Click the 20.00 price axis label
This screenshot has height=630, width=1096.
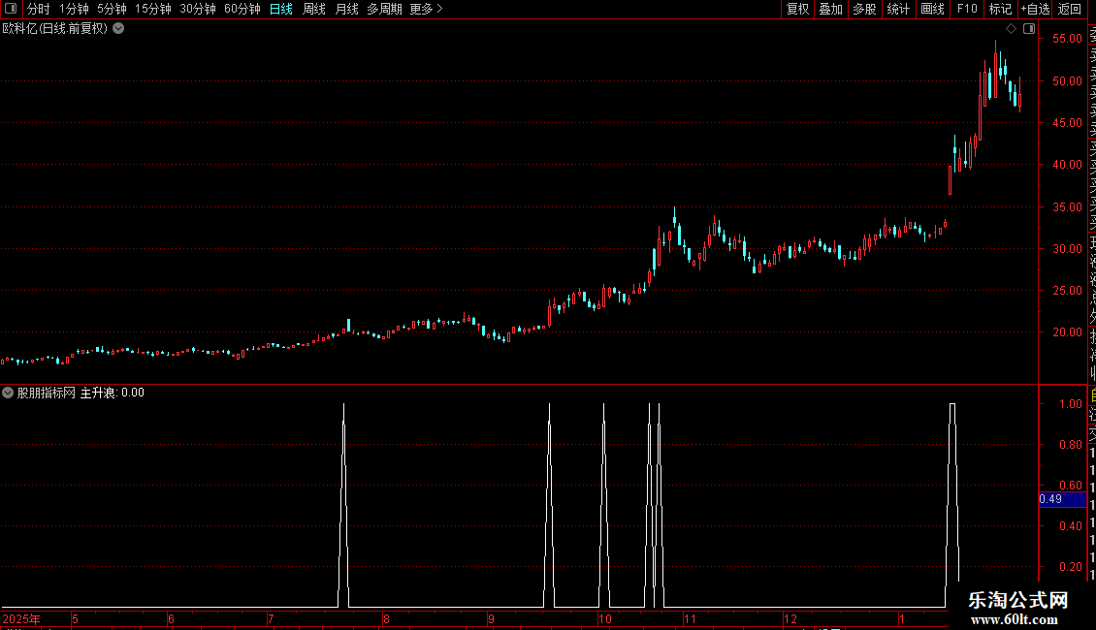1067,332
